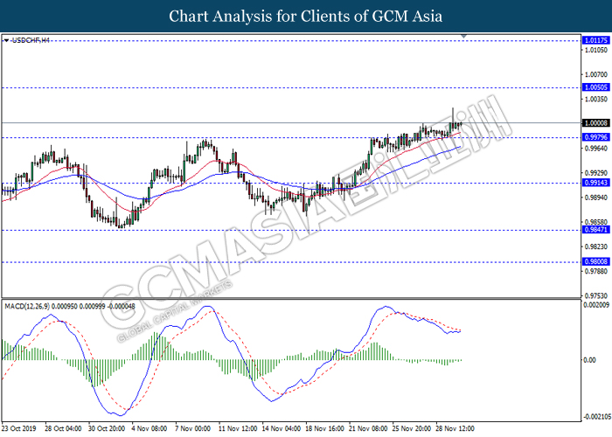Click the 0.97880 price axis value
612x437 pixels.
[596, 271]
